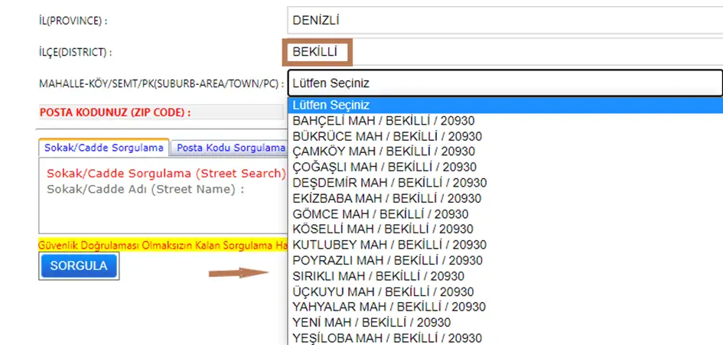Image resolution: width=723 pixels, height=345 pixels.
Task: Select SIRIKLI MAH from the dropdown
Action: [378, 276]
